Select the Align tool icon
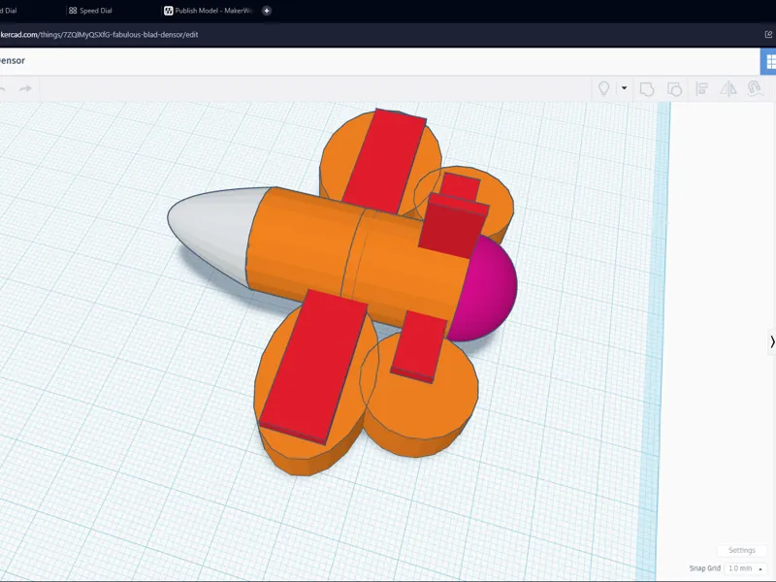Screen dimensions: 776x582 pyautogui.click(x=701, y=88)
